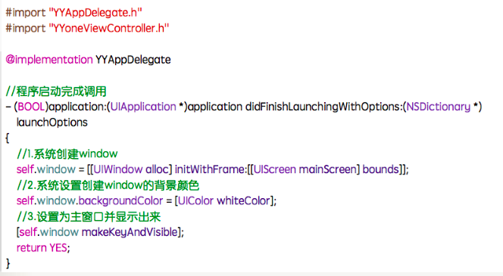The image size is (503, 276).
Task: Click the UIApplication type name
Action: click(143, 107)
